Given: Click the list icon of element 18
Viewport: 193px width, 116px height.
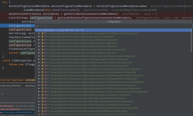Looking at the screenshot, I should tap(42, 92).
